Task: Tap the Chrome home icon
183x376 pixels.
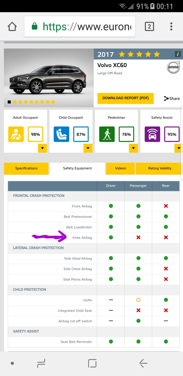Action: [12, 26]
